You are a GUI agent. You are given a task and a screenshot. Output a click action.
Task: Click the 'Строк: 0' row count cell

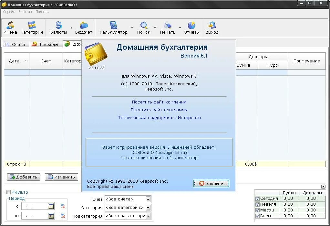click(x=16, y=164)
